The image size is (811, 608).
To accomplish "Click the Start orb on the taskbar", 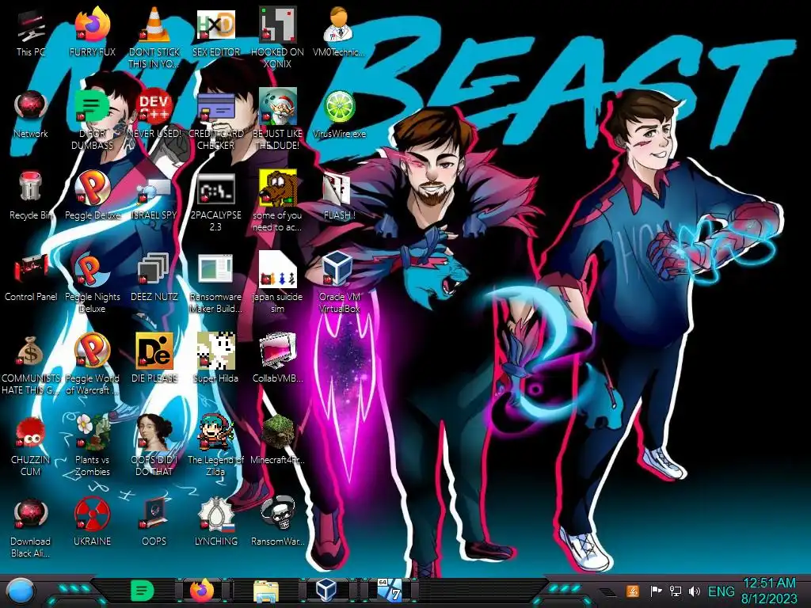I will 21,592.
